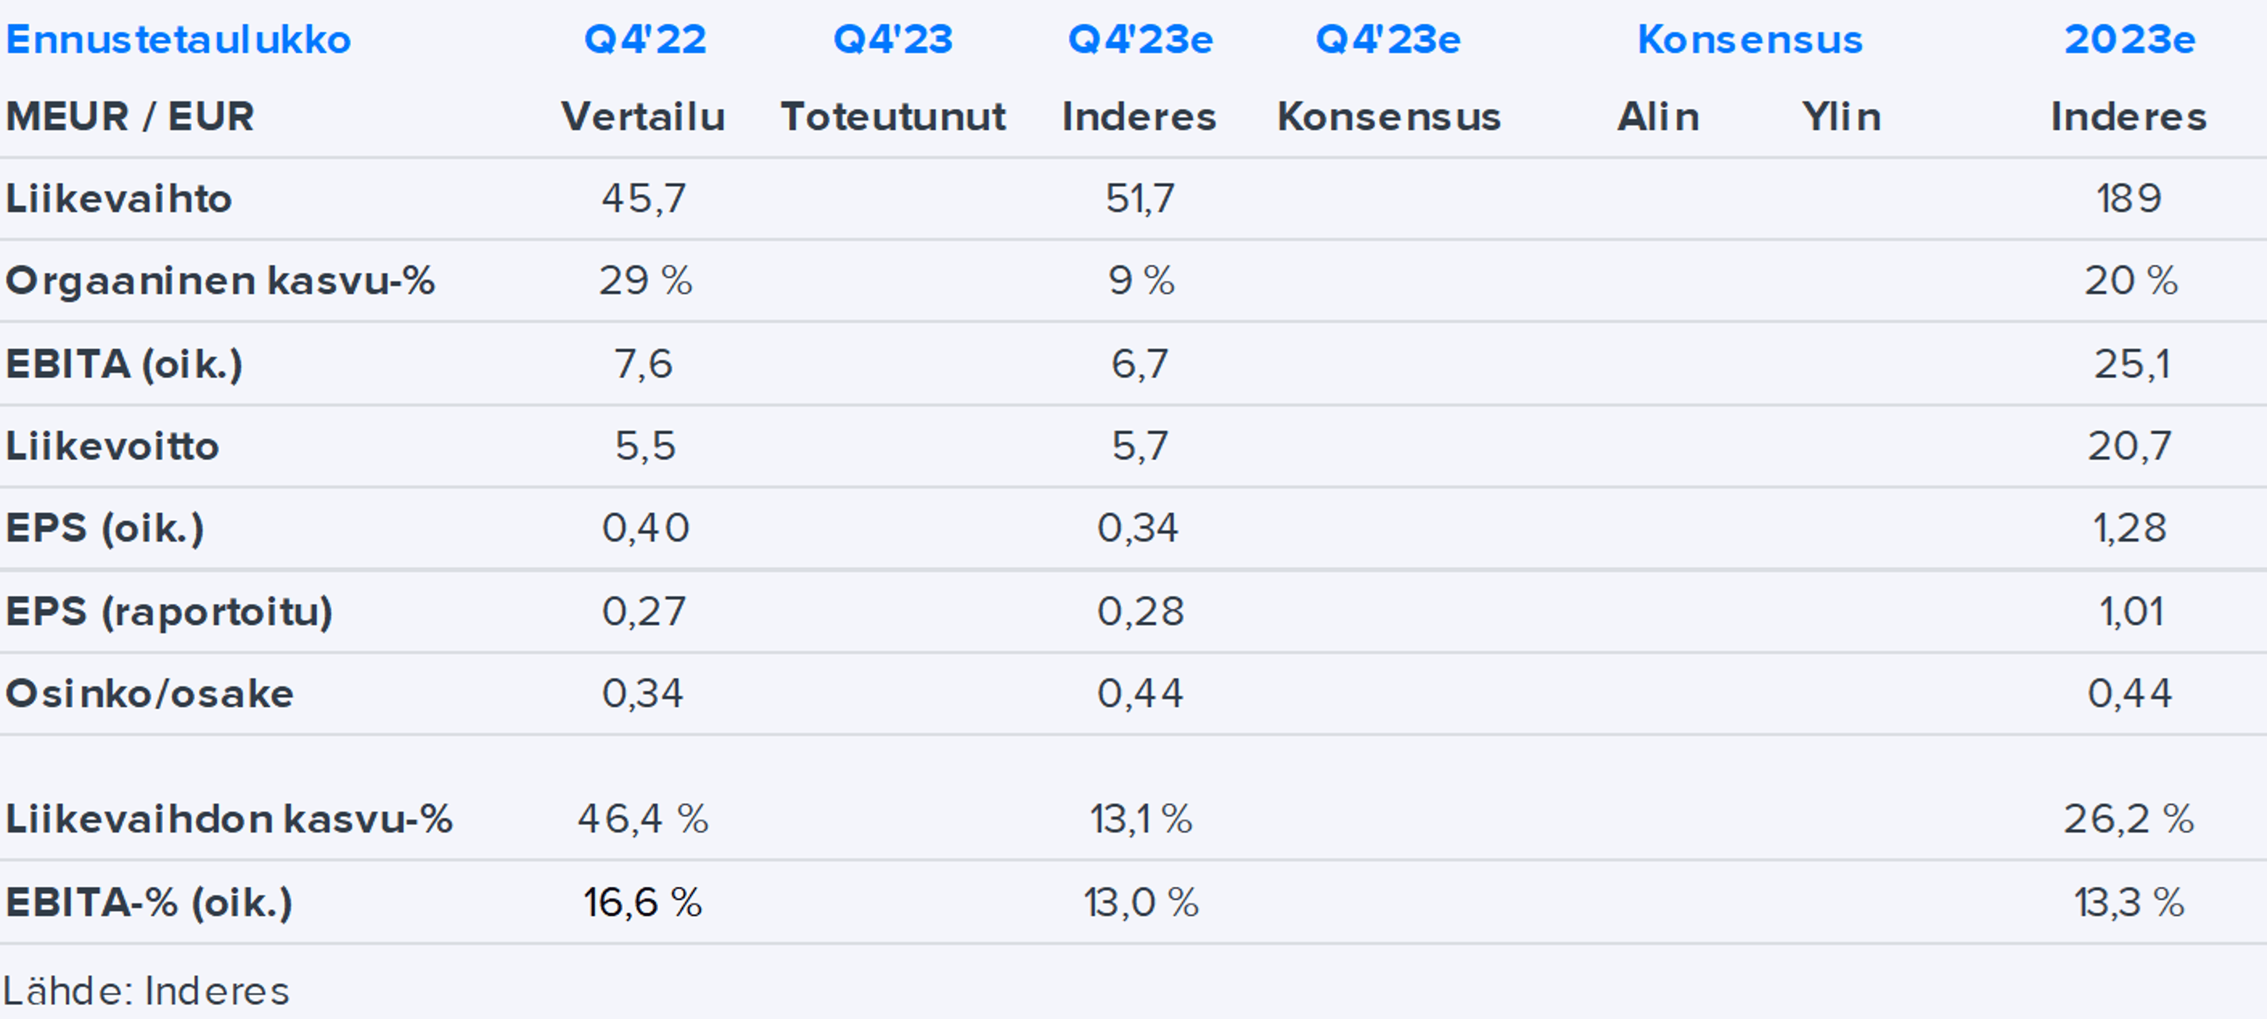Viewport: 2267px width, 1019px height.
Task: Select the 2023e column header
Action: pos(2129,40)
